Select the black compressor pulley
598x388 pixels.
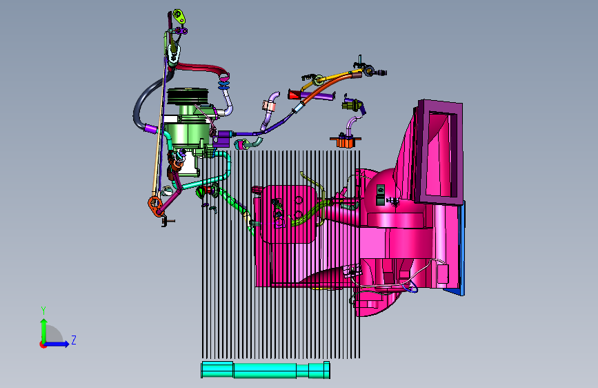click(188, 96)
